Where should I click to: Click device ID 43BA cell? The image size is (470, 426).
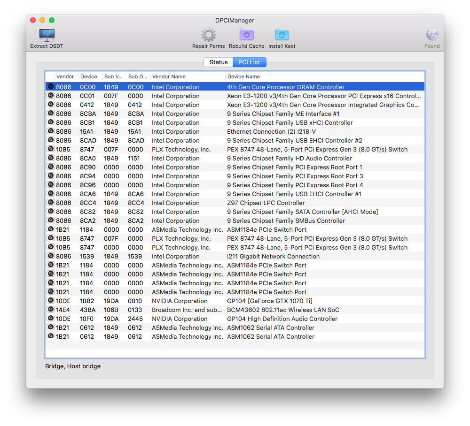(x=88, y=310)
